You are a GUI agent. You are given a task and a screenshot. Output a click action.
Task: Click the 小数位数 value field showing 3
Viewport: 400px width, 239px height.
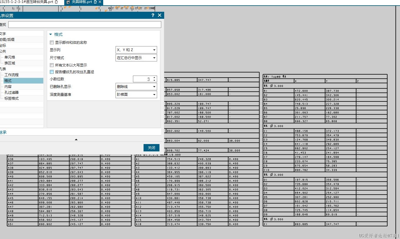(x=143, y=79)
